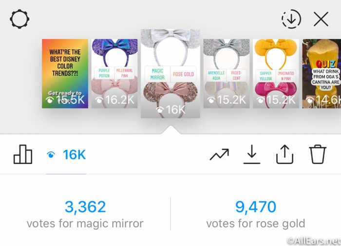The image size is (341, 246).
Task: Select the Purple Potion vs Millennial Pink story
Action: (114, 74)
